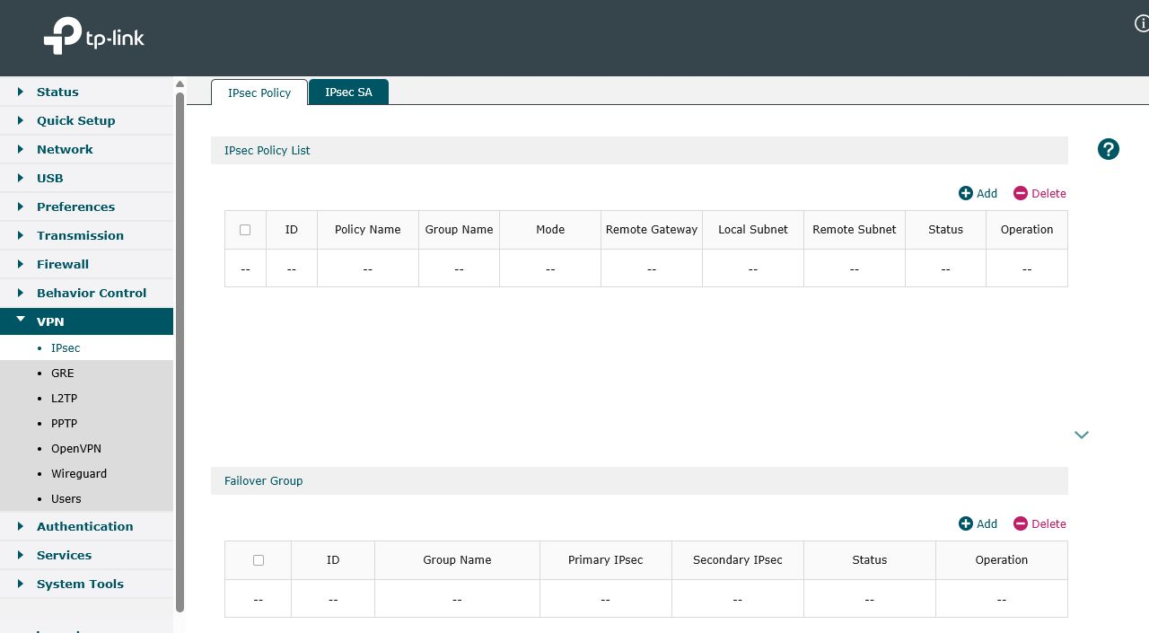Select the IPsec Policy tab
This screenshot has width=1149, height=633.
(x=259, y=92)
